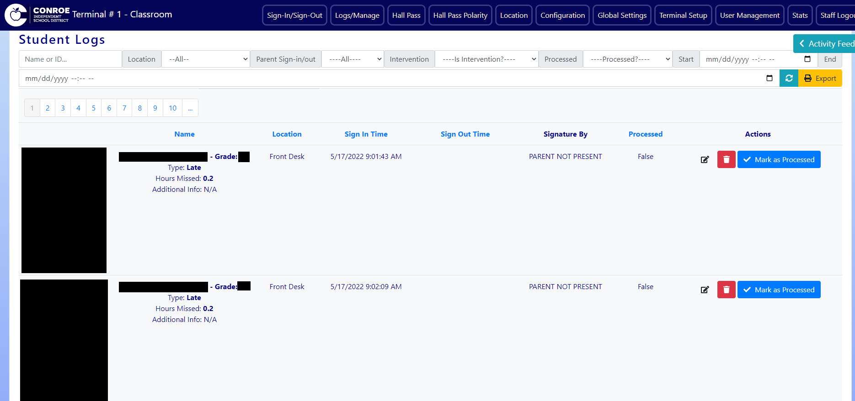Click the edit icon for second log entry

[x=705, y=290]
